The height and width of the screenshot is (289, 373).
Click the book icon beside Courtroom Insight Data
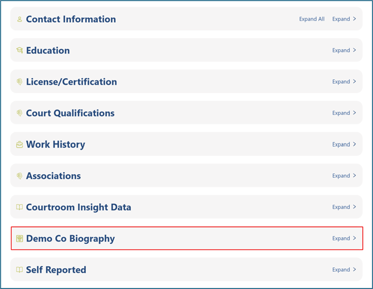19,207
